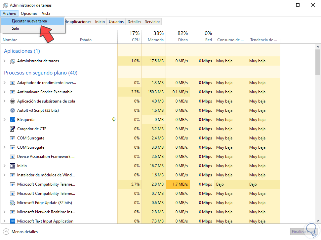321x240 pixels.
Task: Click the Menos detalles link
Action: point(24,232)
